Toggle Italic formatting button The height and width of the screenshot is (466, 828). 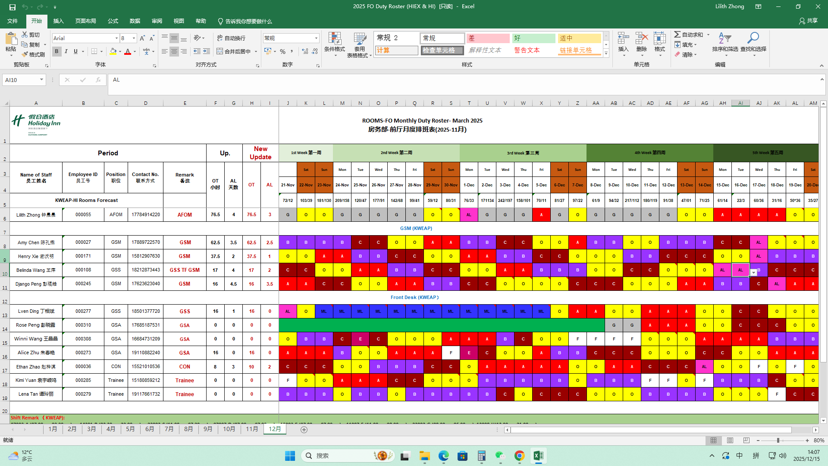click(66, 51)
